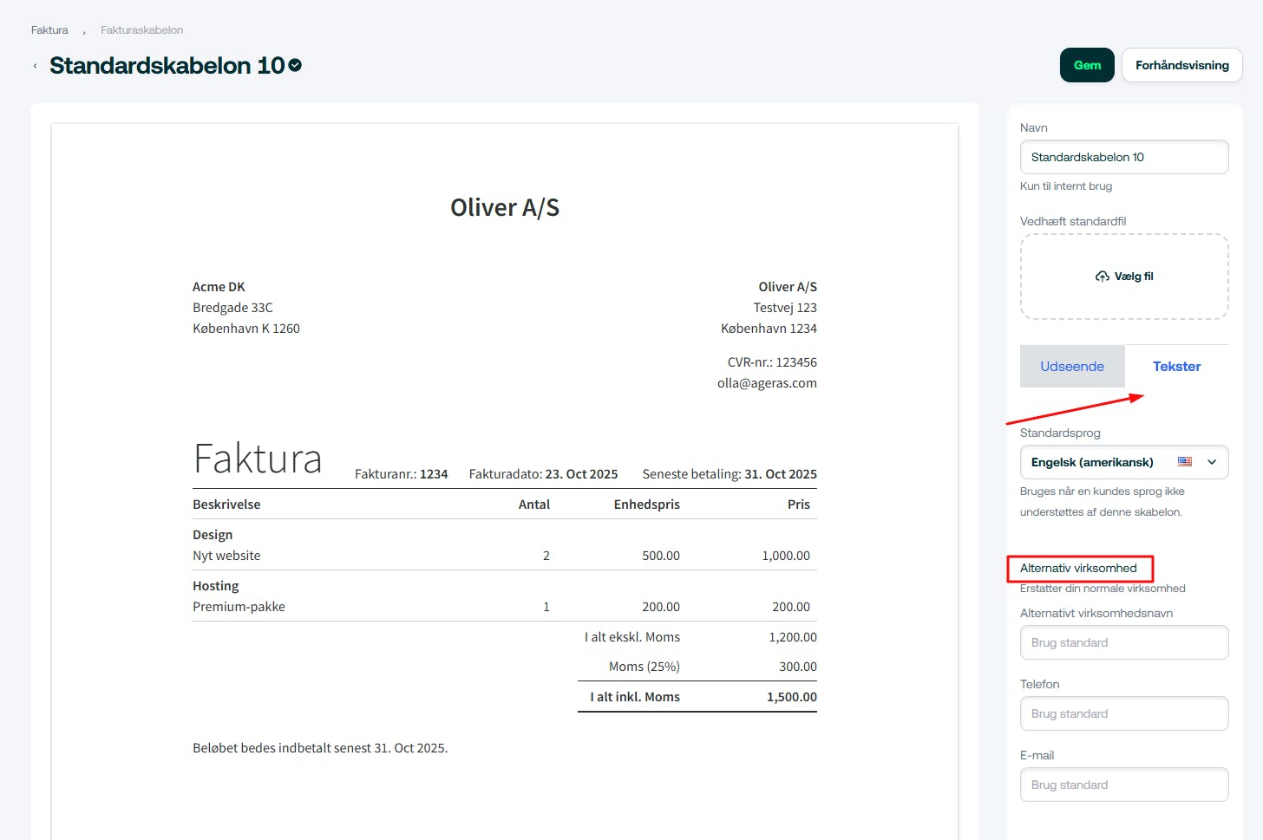Click the Alternativ virksomhed section heading
Screen dimensions: 1263x840
point(1078,568)
